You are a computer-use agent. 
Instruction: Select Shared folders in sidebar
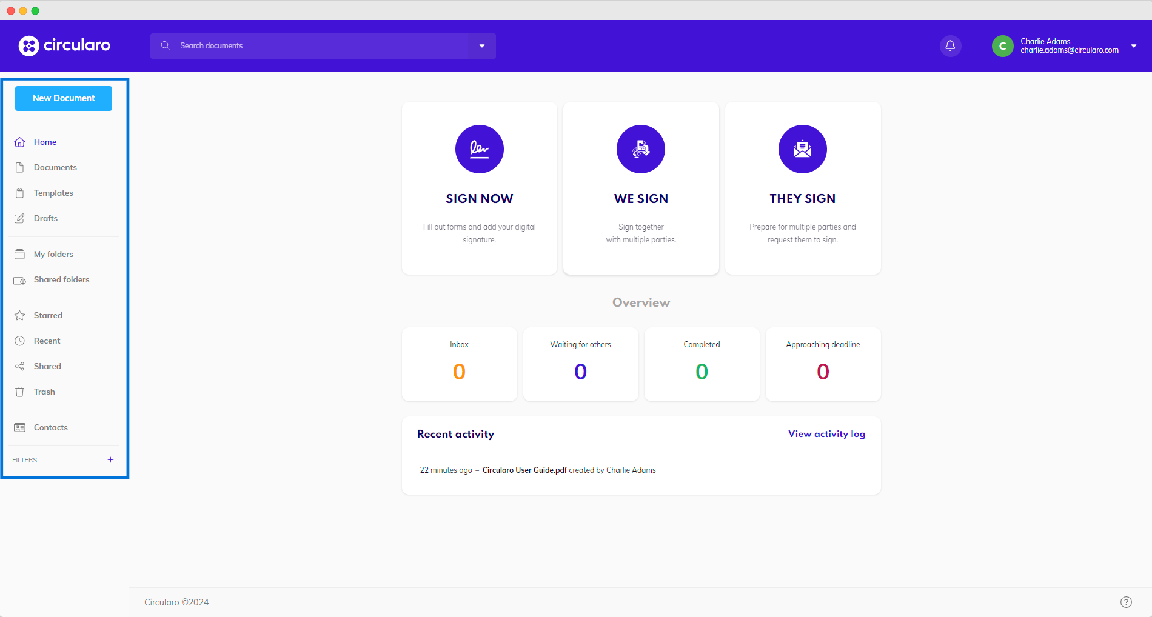click(61, 279)
